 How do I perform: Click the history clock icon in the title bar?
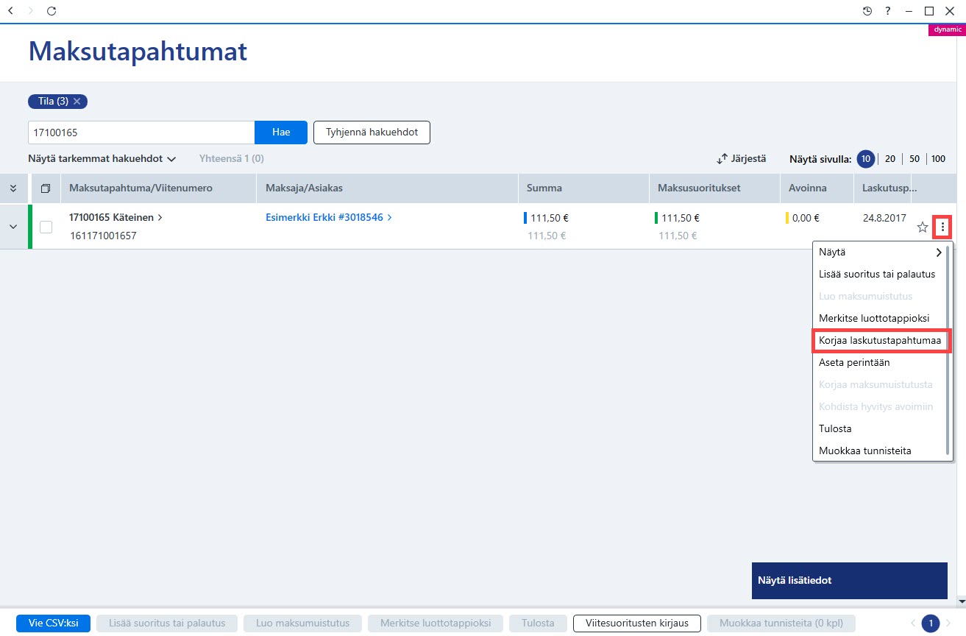(867, 11)
